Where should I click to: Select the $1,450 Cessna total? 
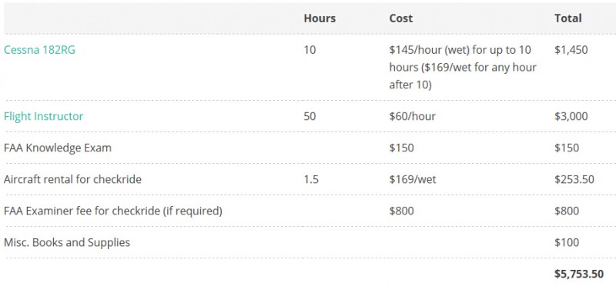tap(571, 50)
